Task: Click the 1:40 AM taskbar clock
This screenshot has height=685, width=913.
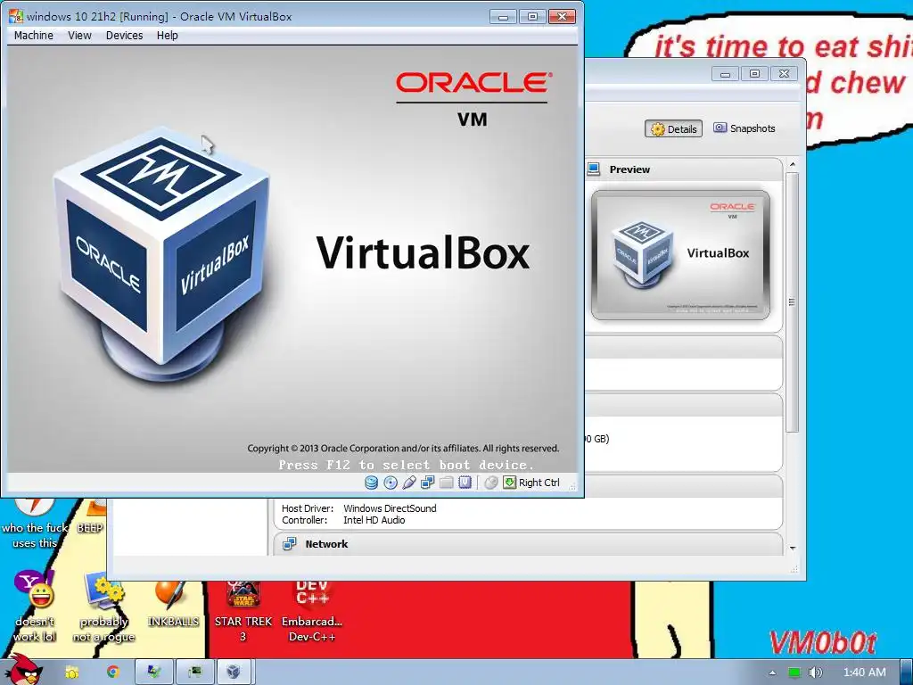Action: 864,673
